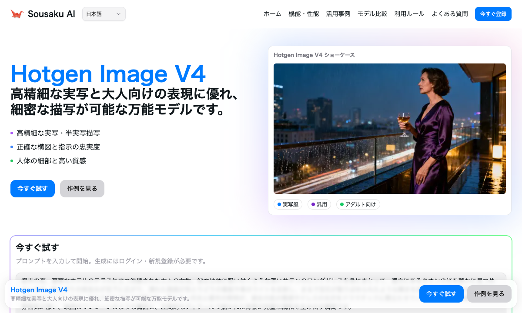Open the よくある質問 page
This screenshot has height=313, width=522.
click(x=449, y=13)
